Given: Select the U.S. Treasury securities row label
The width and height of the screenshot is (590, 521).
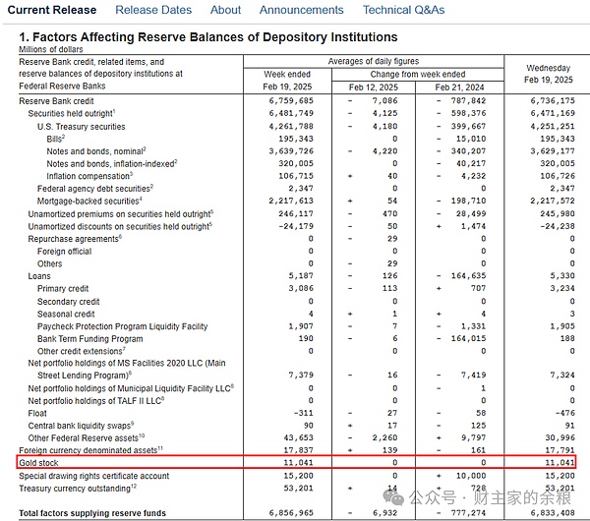Looking at the screenshot, I should (x=81, y=127).
